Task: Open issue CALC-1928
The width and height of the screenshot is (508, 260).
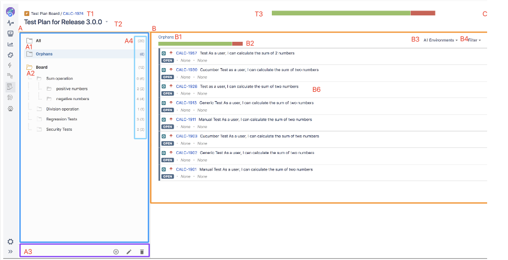Action: pyautogui.click(x=186, y=86)
